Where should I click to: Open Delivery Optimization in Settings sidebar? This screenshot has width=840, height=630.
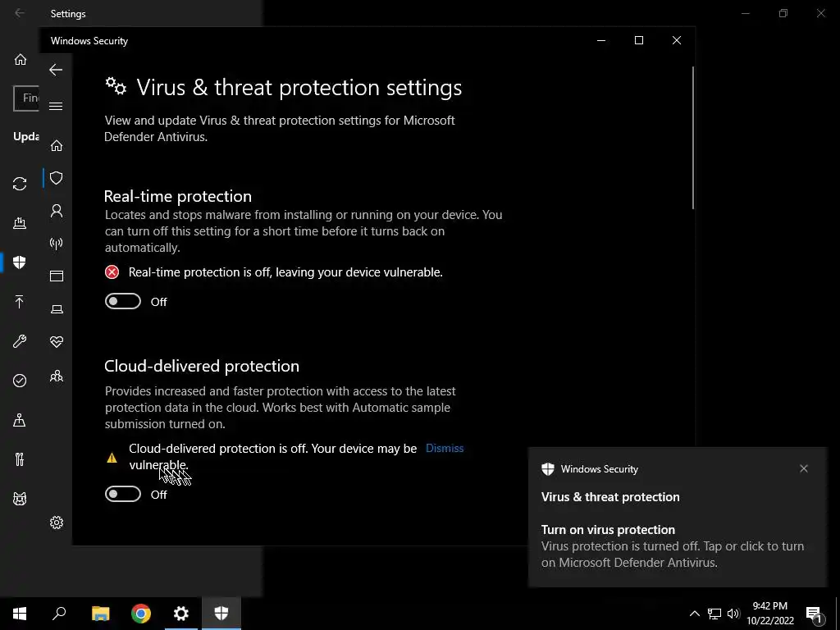20,223
